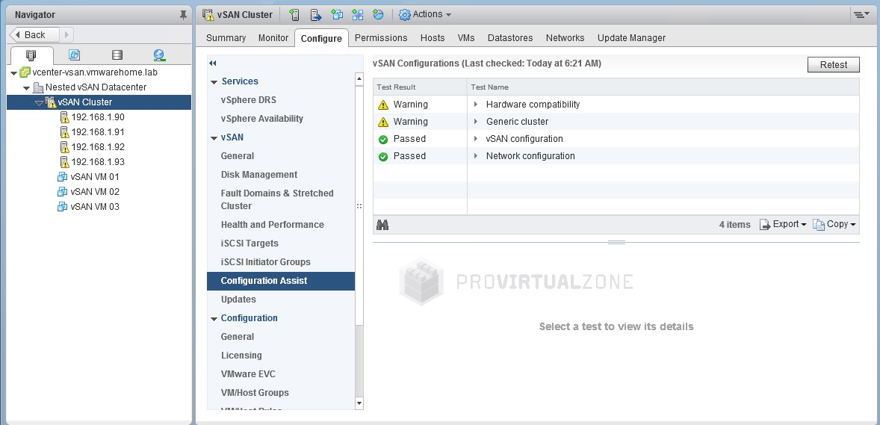Open the Networking navigator view
Image resolution: width=880 pixels, height=425 pixels.
[159, 55]
